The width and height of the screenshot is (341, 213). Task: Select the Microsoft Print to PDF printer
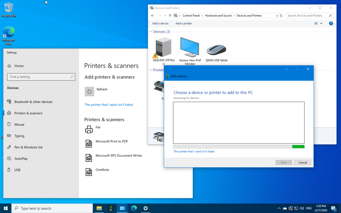[111, 142]
